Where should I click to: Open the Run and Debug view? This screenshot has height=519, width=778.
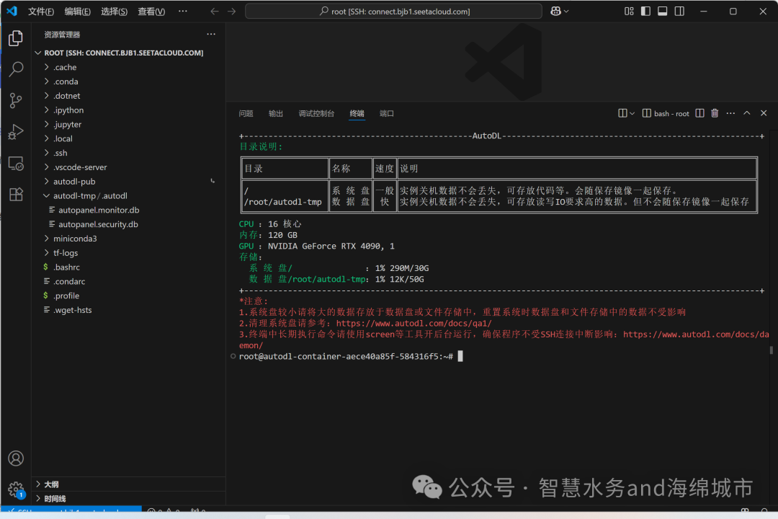pos(16,132)
